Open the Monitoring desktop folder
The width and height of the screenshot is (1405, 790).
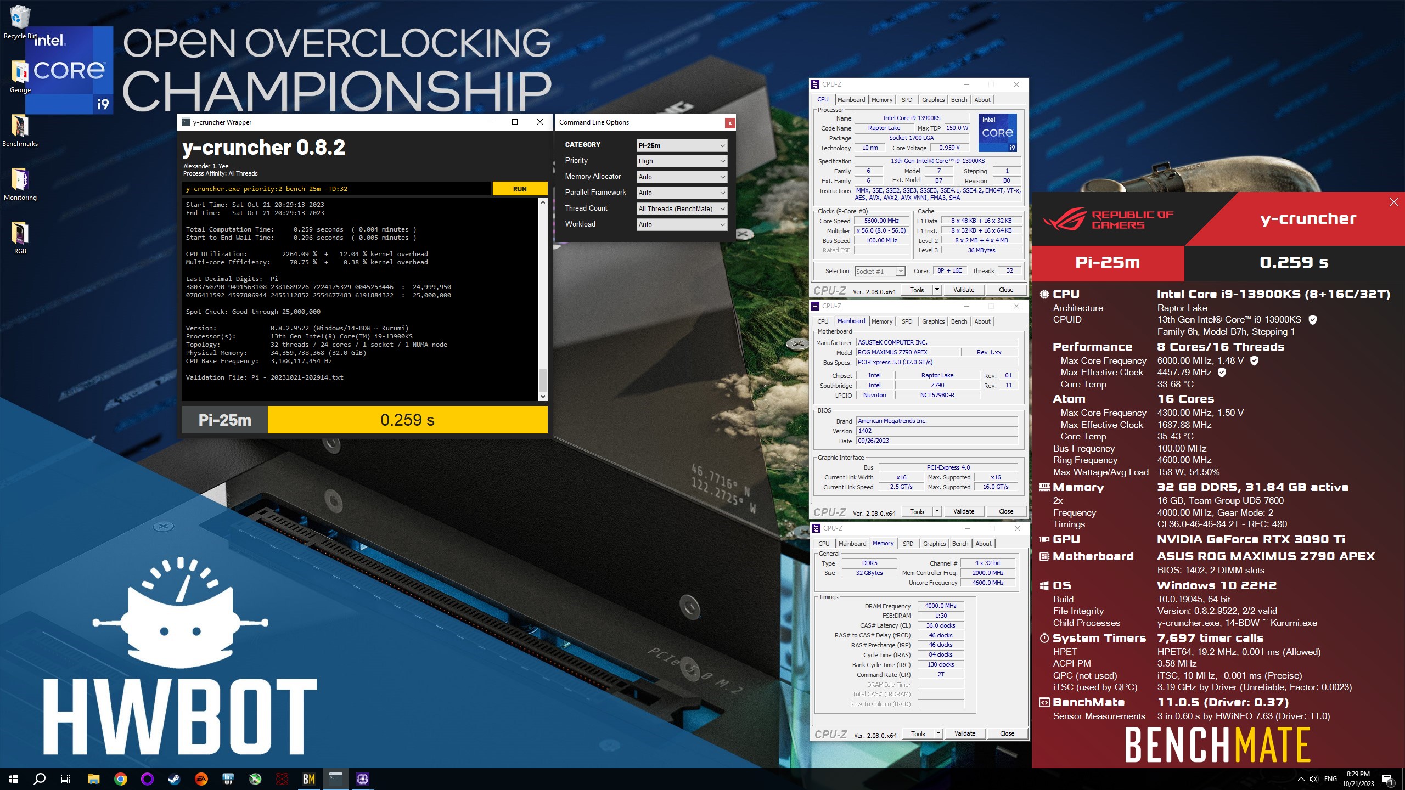click(x=20, y=184)
